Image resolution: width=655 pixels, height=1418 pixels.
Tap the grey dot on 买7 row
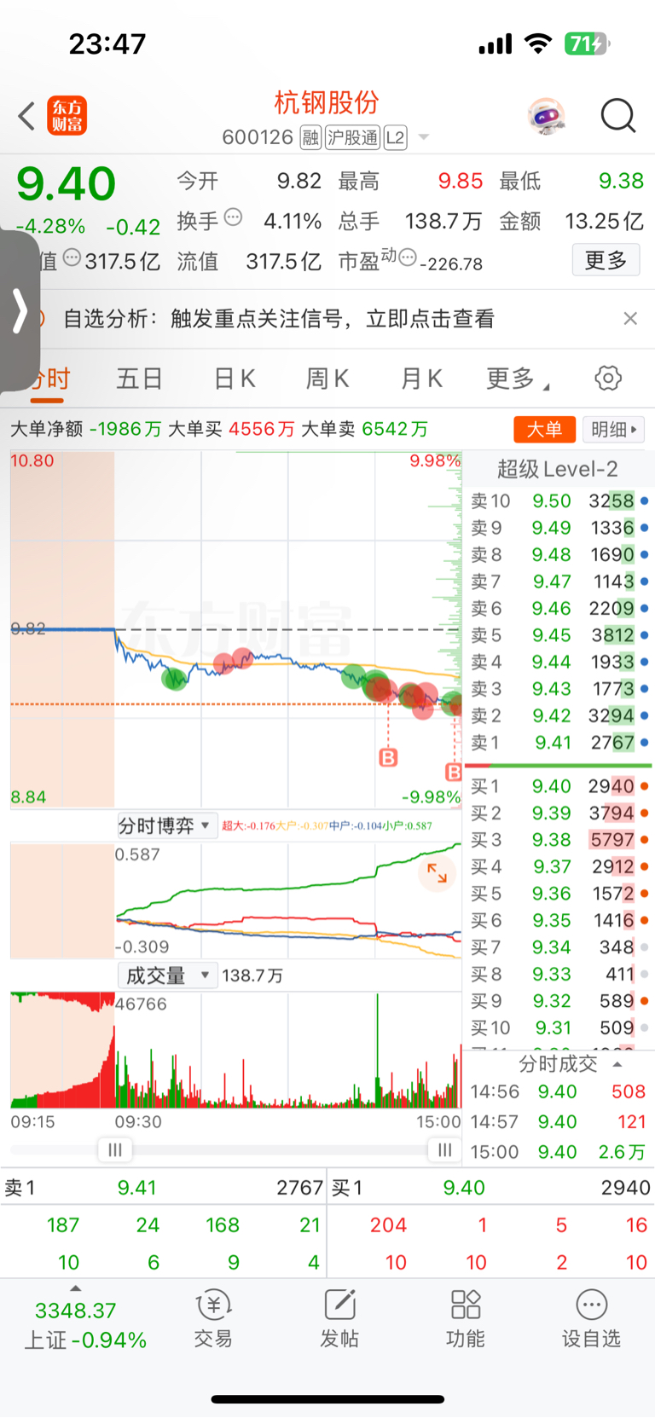coord(644,947)
